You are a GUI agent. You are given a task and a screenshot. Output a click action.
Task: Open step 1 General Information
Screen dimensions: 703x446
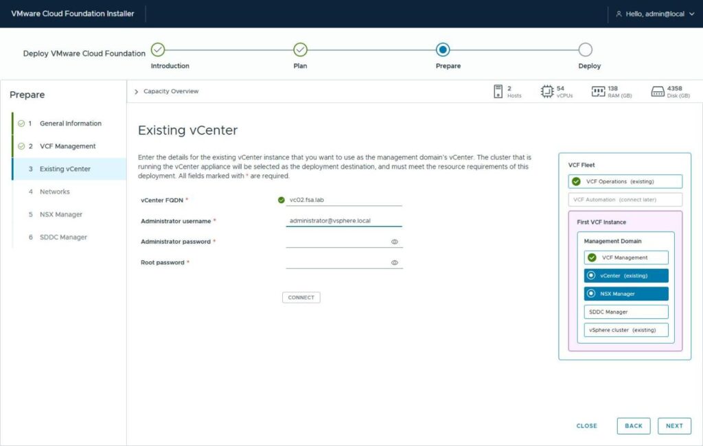point(69,124)
